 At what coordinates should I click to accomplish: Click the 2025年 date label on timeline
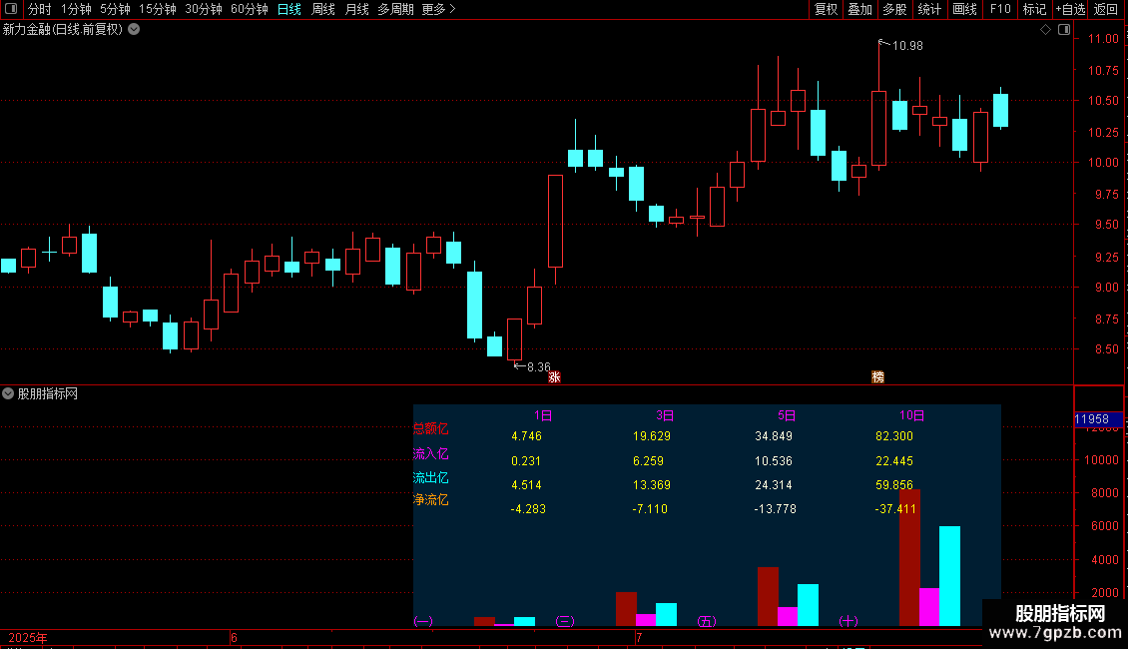pyautogui.click(x=27, y=637)
